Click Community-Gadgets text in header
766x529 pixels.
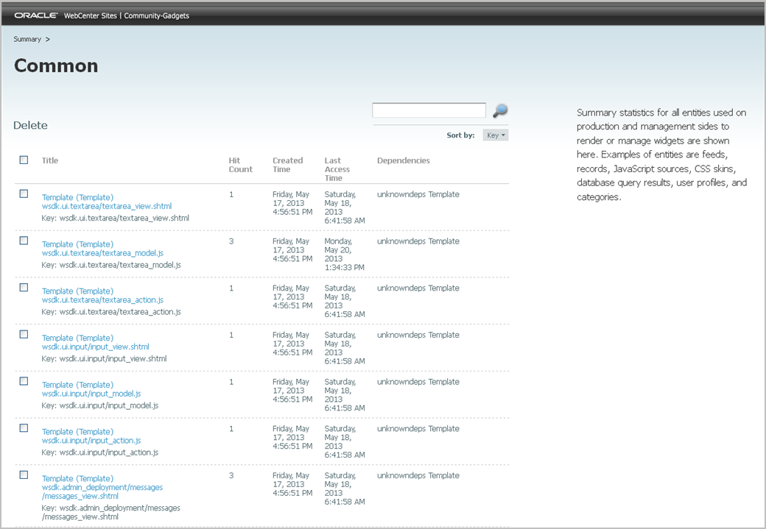click(x=156, y=15)
